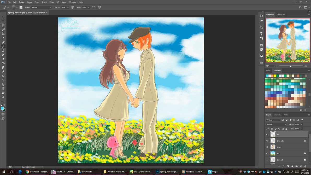Select the Brush tool in the toolbar
311x175 pixels.
pos(3,46)
